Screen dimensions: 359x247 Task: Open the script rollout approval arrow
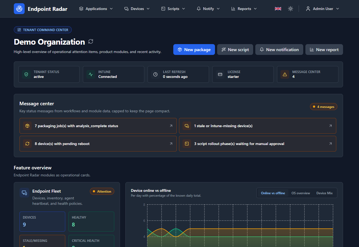point(331,144)
